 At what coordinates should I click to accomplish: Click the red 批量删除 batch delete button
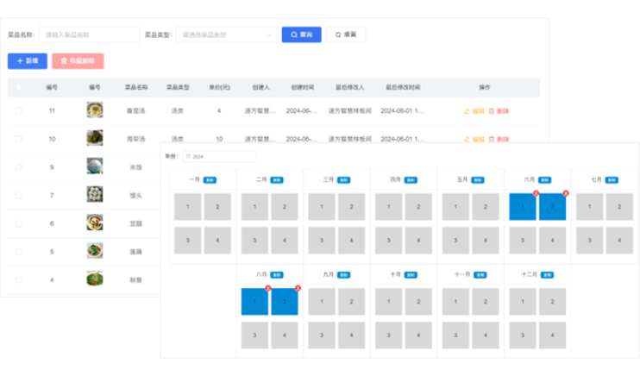click(78, 61)
